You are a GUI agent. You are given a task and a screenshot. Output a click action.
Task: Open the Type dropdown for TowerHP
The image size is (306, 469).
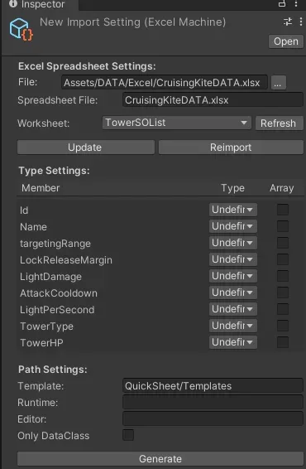pyautogui.click(x=233, y=342)
